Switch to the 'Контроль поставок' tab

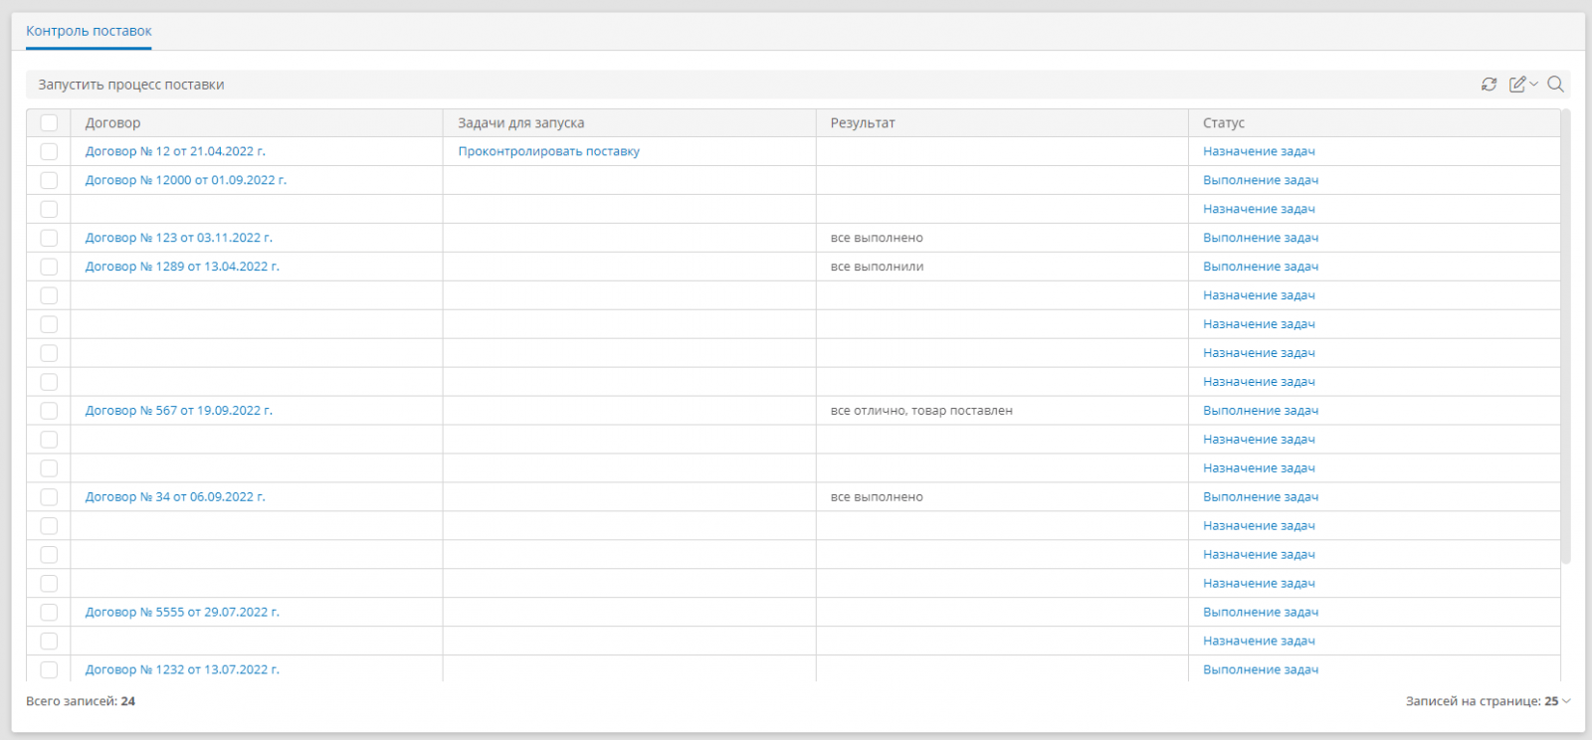tap(89, 31)
